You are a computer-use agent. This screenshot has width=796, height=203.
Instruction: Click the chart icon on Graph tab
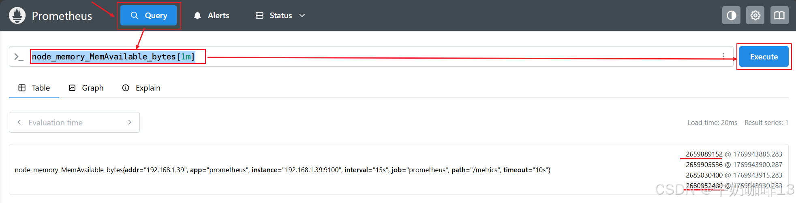point(72,88)
